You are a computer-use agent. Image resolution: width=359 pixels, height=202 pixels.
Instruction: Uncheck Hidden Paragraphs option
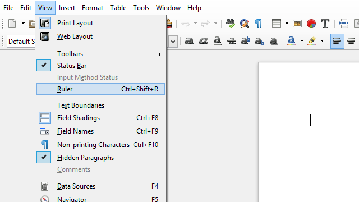click(x=101, y=158)
